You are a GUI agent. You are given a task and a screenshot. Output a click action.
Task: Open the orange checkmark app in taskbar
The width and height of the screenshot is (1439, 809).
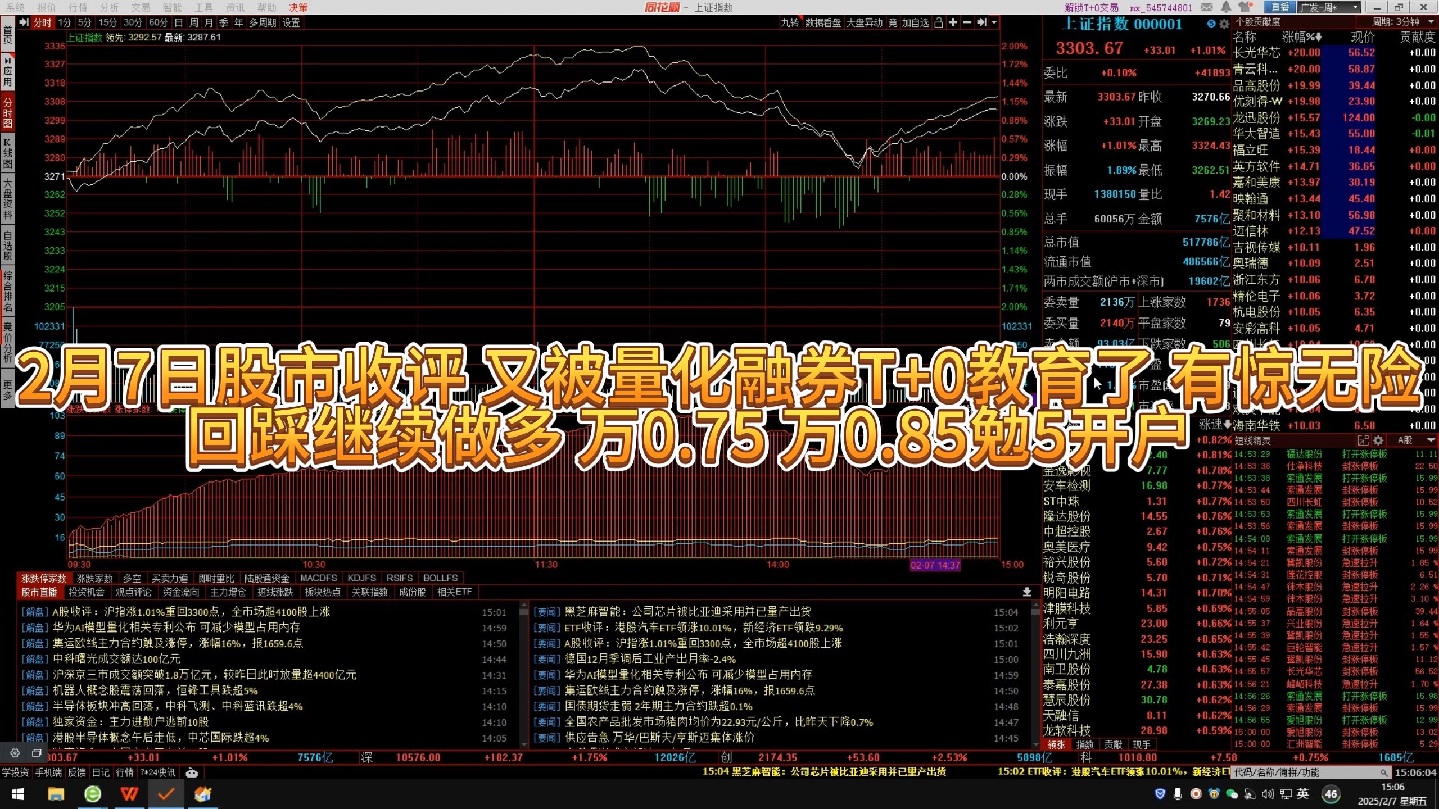click(x=166, y=794)
